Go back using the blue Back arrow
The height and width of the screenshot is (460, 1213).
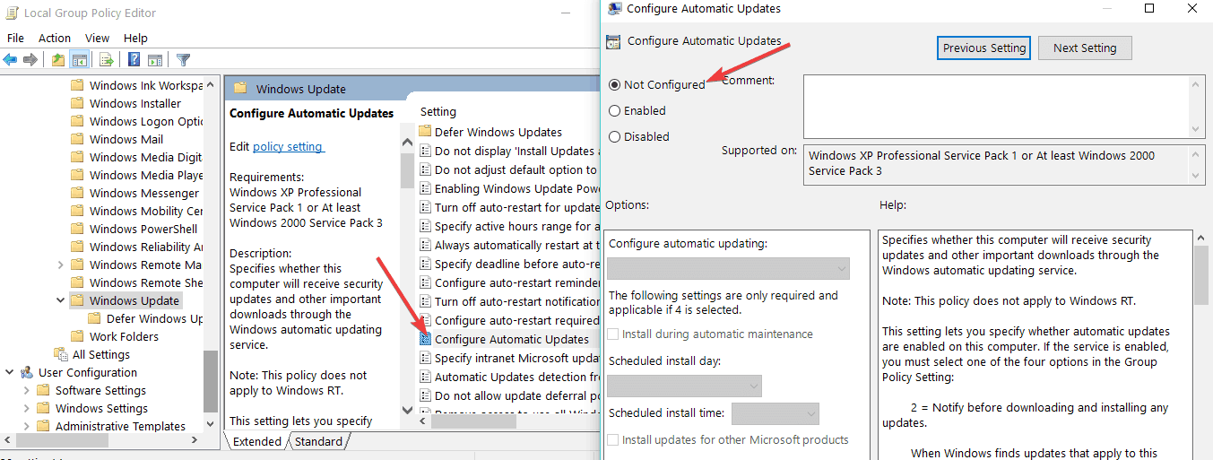point(10,60)
